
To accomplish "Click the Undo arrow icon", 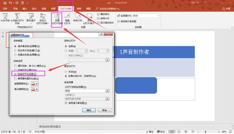I will click(x=10, y=3).
